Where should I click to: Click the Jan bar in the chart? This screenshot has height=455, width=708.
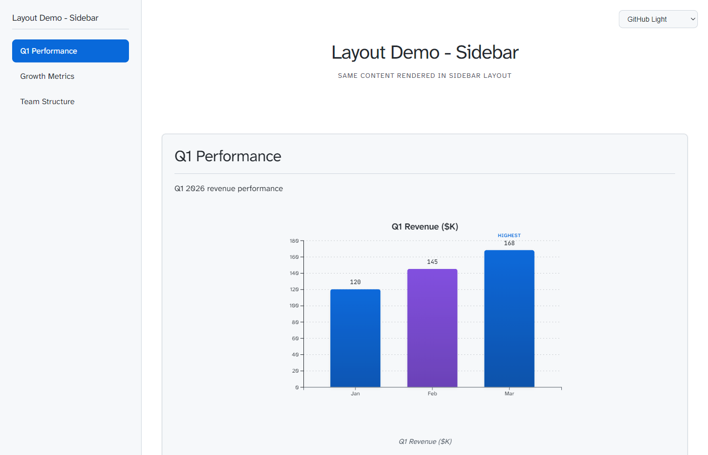(x=356, y=338)
